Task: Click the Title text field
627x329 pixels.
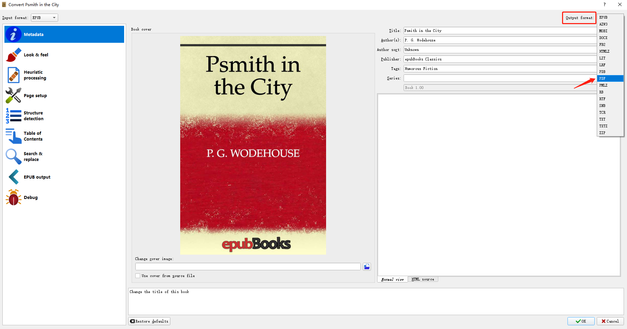Action: (500, 31)
